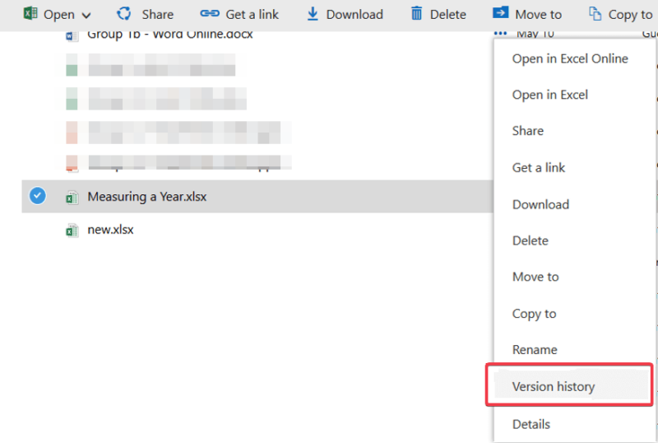
Task: Click Get a link in toolbar
Action: coord(252,15)
